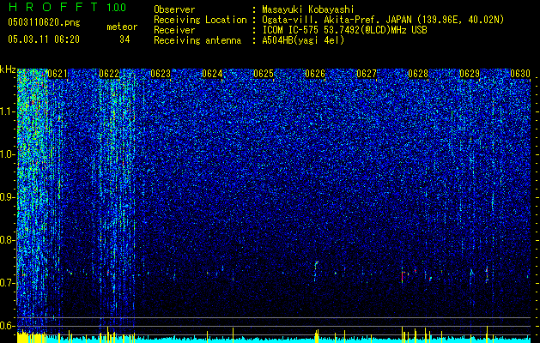The height and width of the screenshot is (343, 540).
Task: Click the 0.6 frequency axis label
Action: [x=8, y=326]
